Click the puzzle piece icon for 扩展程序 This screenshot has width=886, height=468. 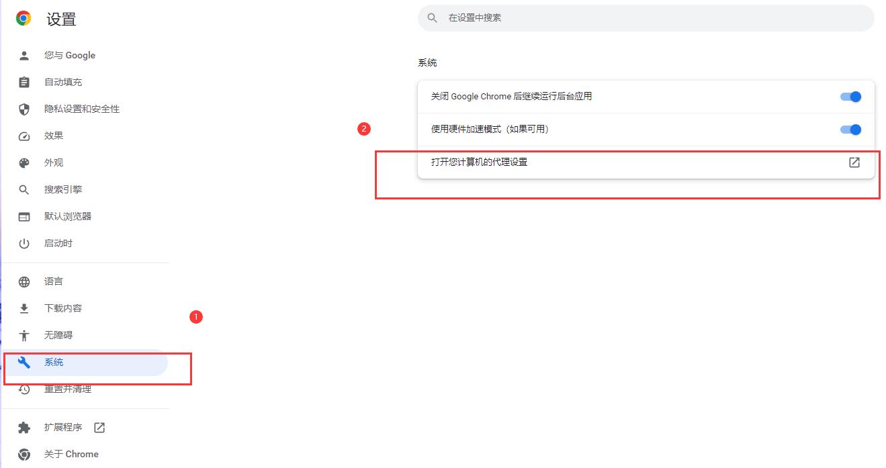point(24,428)
